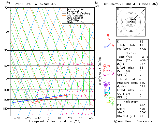Select the 'Dry Adiabat' legend label
Viewport: 160px width, 123px height.
(75, 16)
